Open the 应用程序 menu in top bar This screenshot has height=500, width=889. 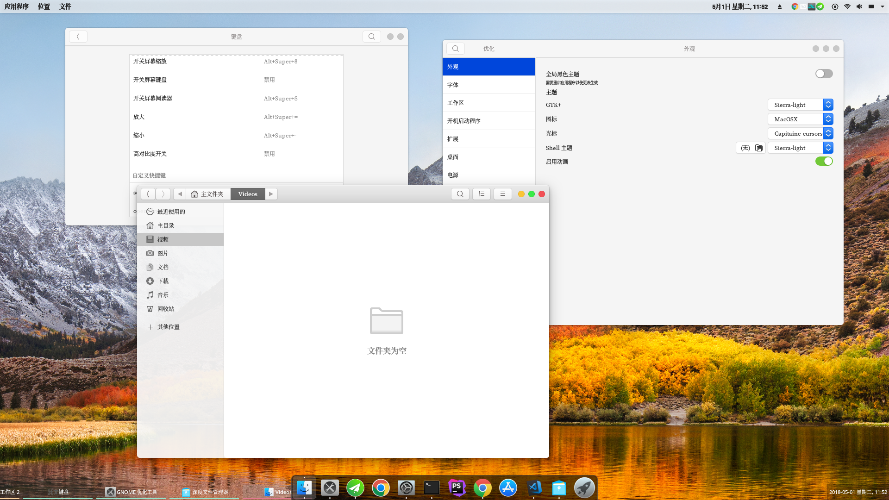pyautogui.click(x=17, y=6)
